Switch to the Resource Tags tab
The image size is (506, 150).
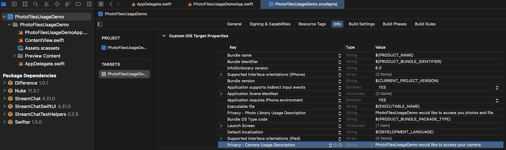coord(312,24)
